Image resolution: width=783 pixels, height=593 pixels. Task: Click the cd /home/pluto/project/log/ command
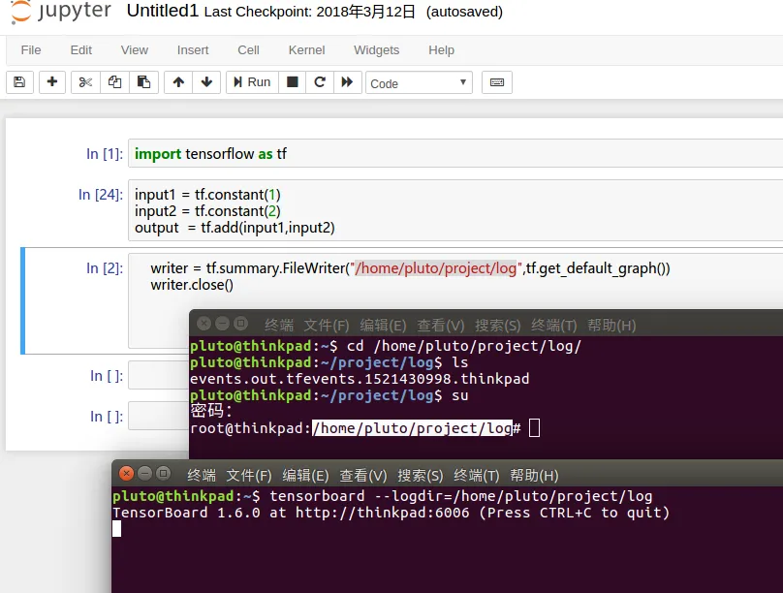[x=464, y=346]
